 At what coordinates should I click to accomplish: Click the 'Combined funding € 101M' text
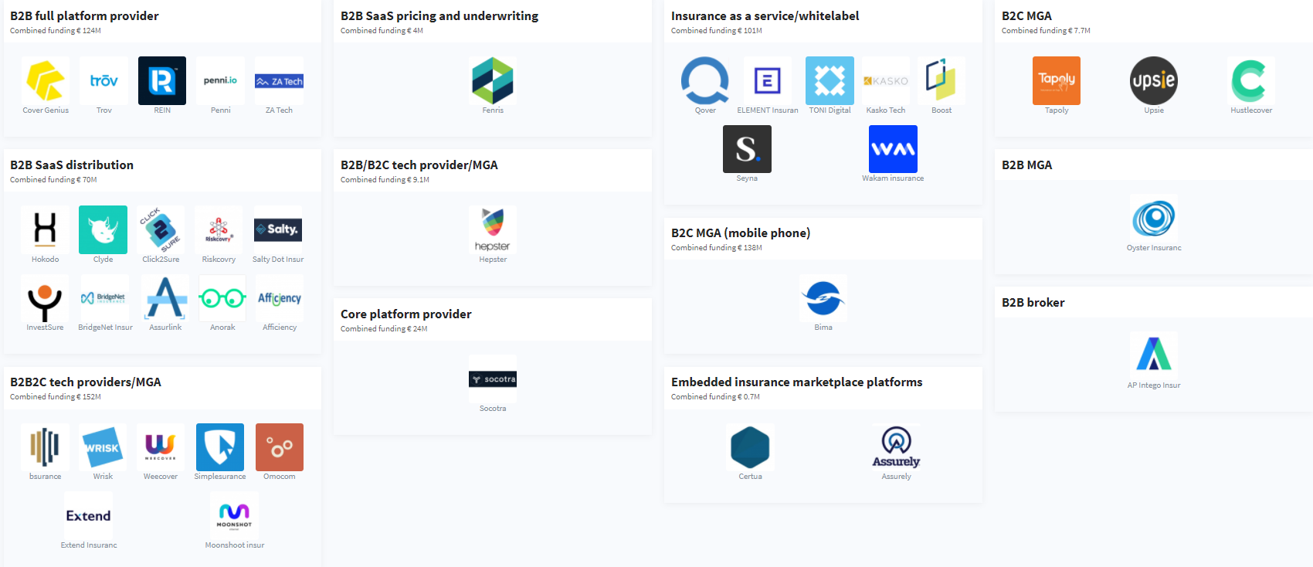pyautogui.click(x=717, y=31)
